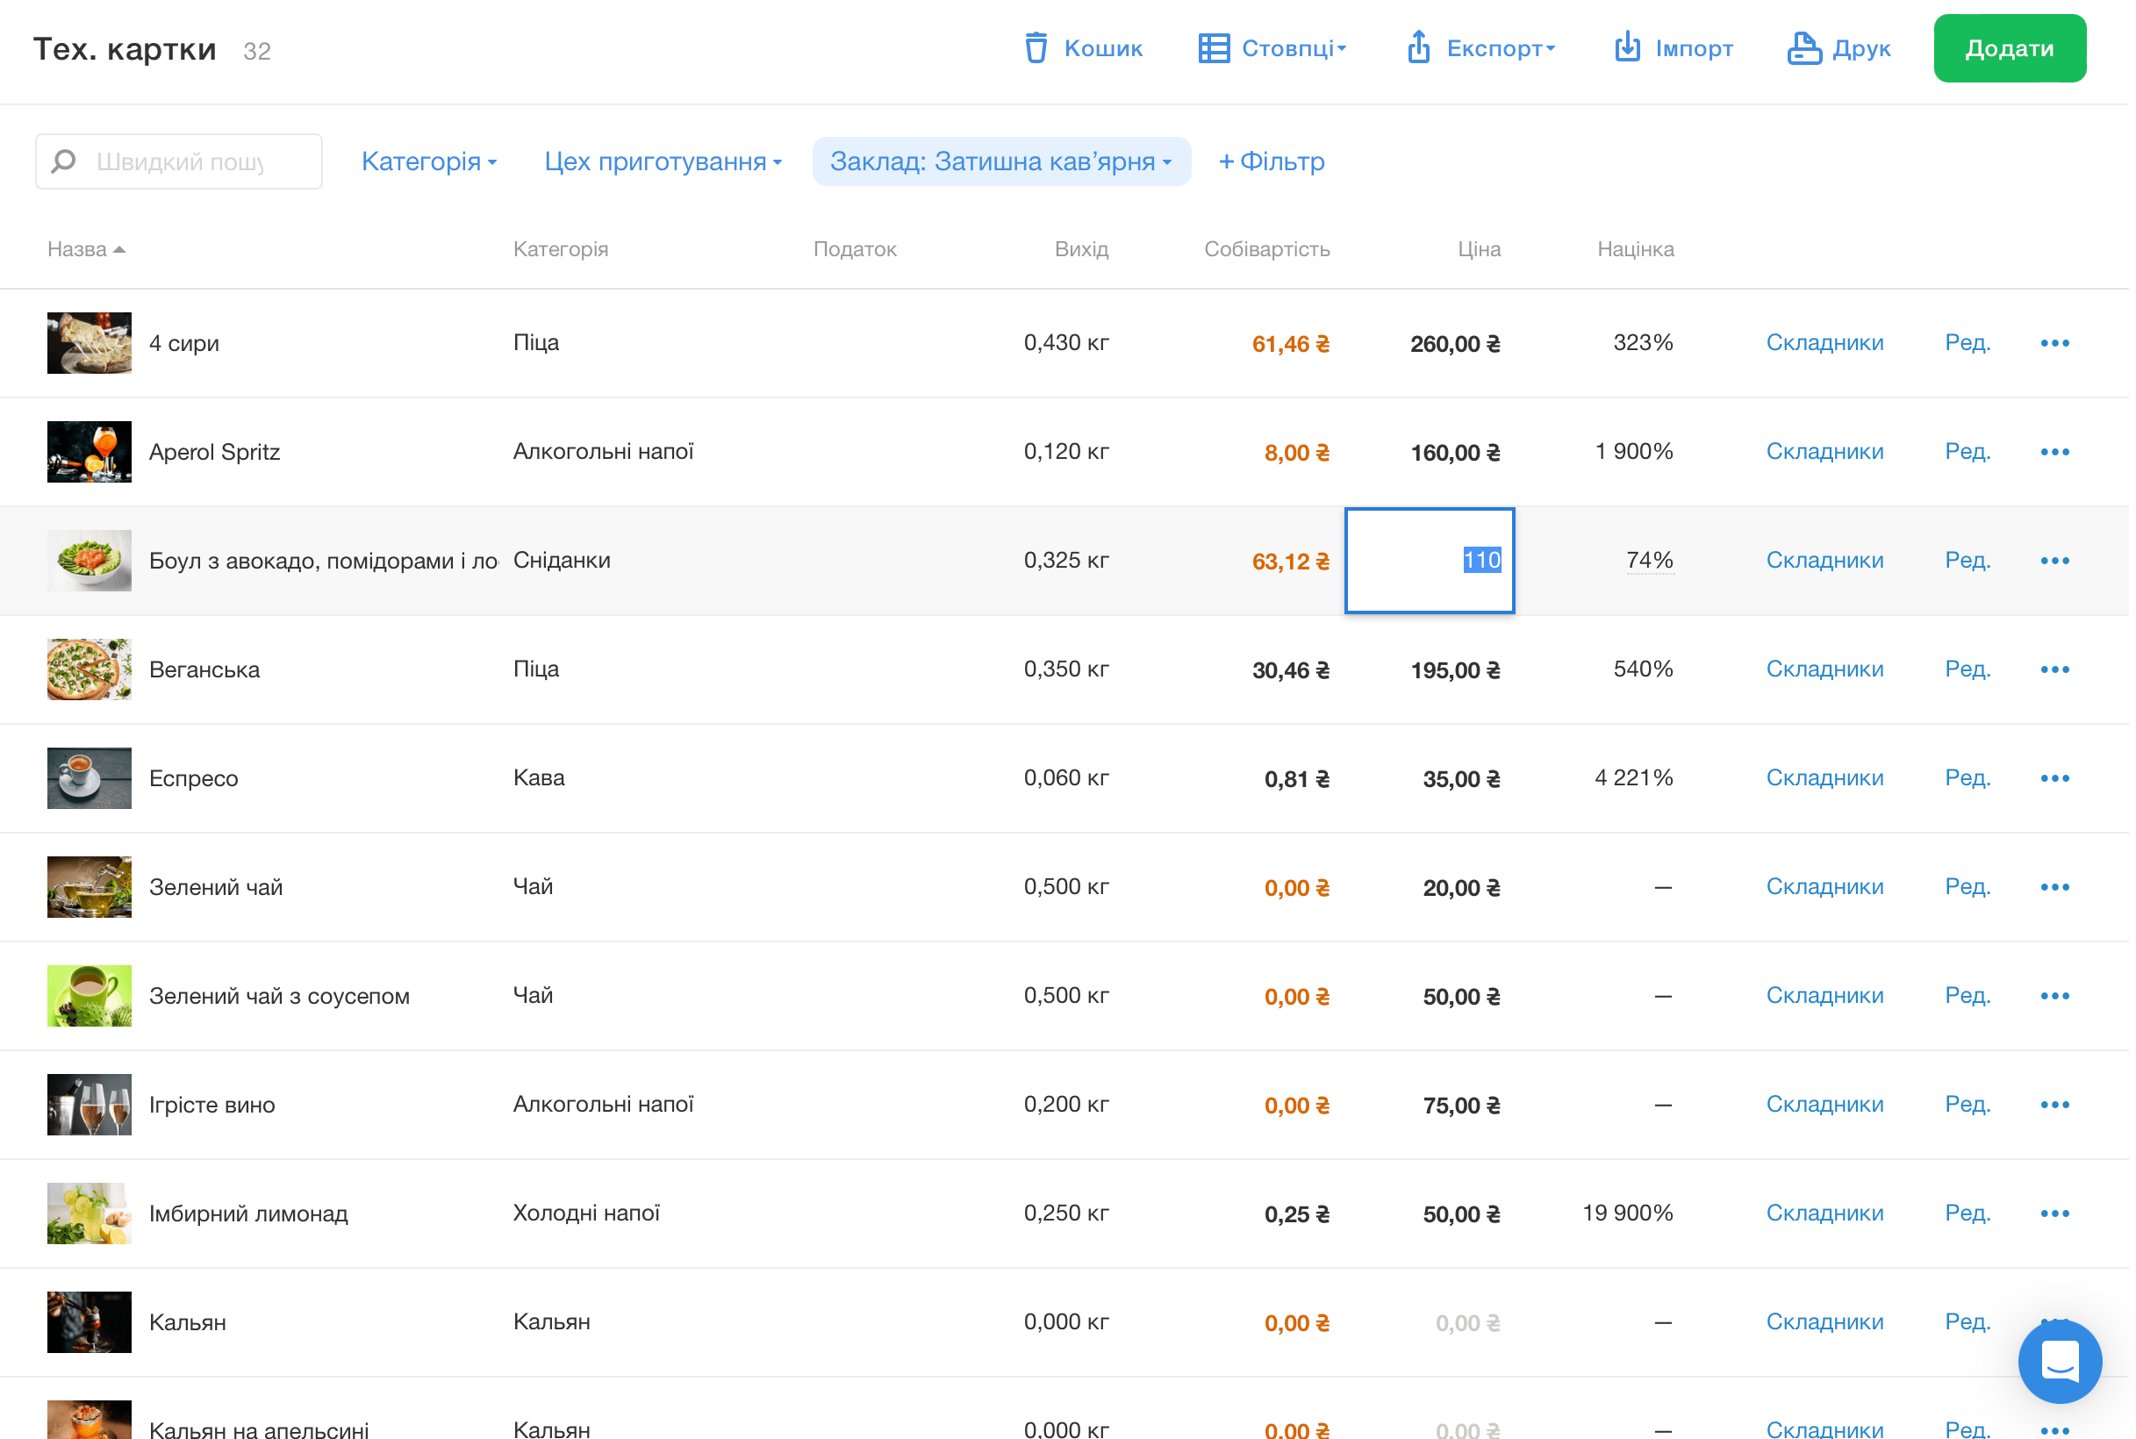Image resolution: width=2136 pixels, height=1439 pixels.
Task: Click the Друк printer icon
Action: tap(1803, 47)
